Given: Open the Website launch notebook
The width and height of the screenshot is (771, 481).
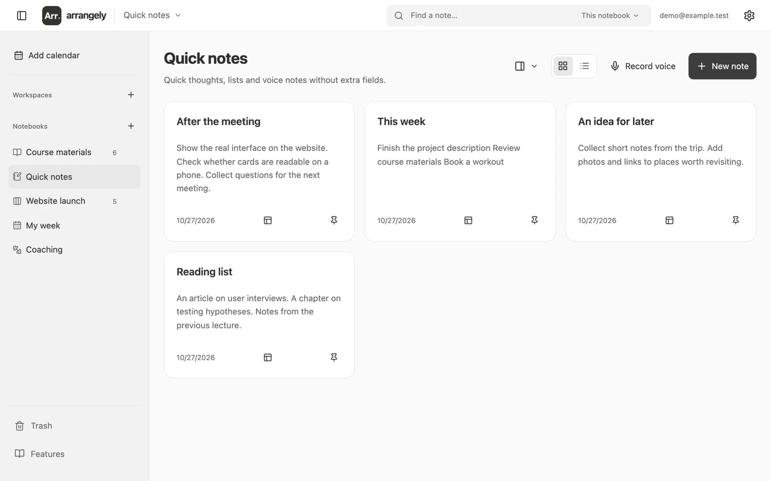Looking at the screenshot, I should [74, 201].
